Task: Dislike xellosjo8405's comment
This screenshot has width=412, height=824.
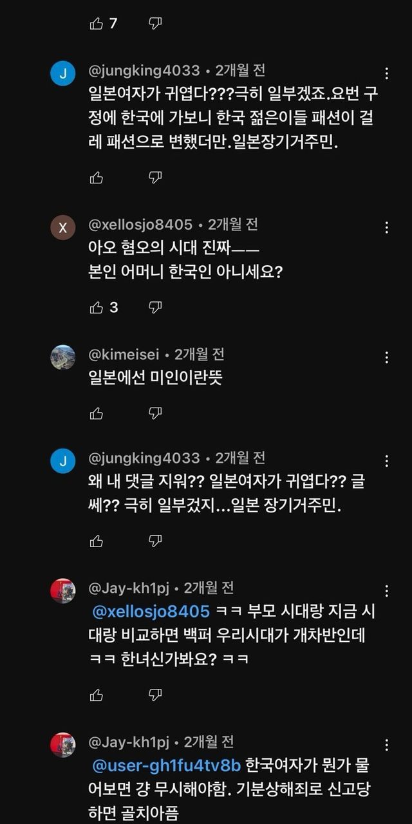Action: [155, 308]
